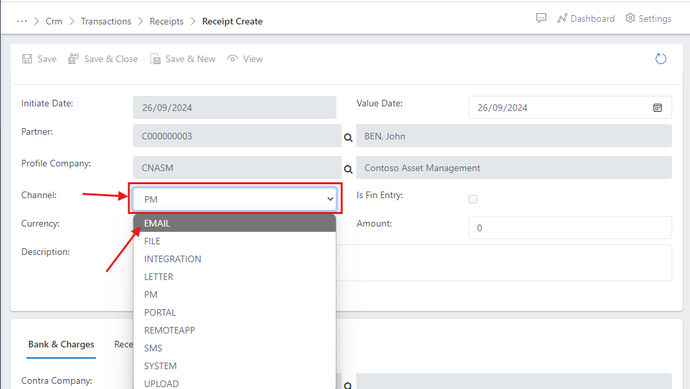Select SMS from the Channel options
Viewport: 690px width, 389px height.
pyautogui.click(x=153, y=347)
